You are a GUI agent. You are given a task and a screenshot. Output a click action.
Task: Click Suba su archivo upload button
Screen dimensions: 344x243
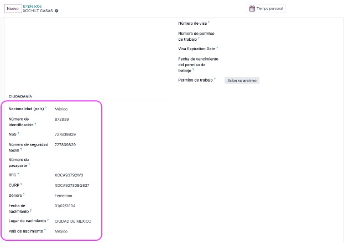(242, 80)
